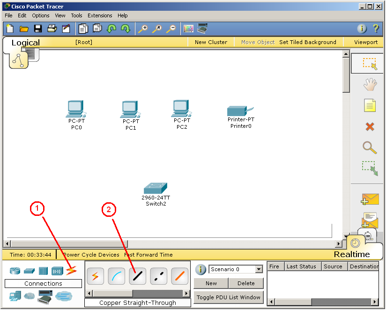Select the Printer0 device on canvas
Image resolution: width=386 pixels, height=310 pixels.
[x=241, y=117]
